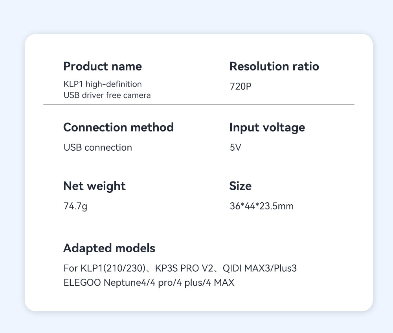Select the 5V voltage value
This screenshot has height=333, width=393.
tap(235, 147)
